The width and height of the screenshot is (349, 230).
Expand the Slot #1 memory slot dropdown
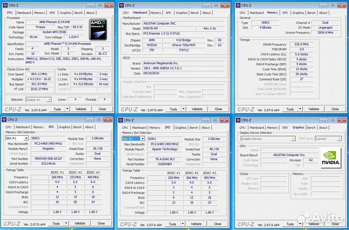tap(26, 138)
